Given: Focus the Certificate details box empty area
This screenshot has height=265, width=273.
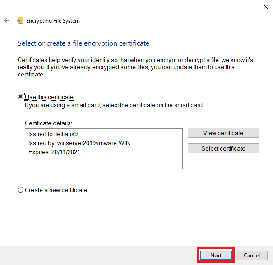Looking at the screenshot, I should [104, 162].
